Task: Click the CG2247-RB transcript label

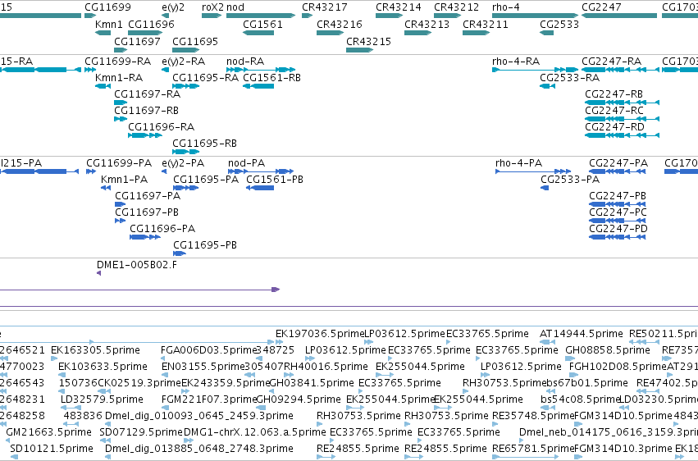Action: (614, 94)
